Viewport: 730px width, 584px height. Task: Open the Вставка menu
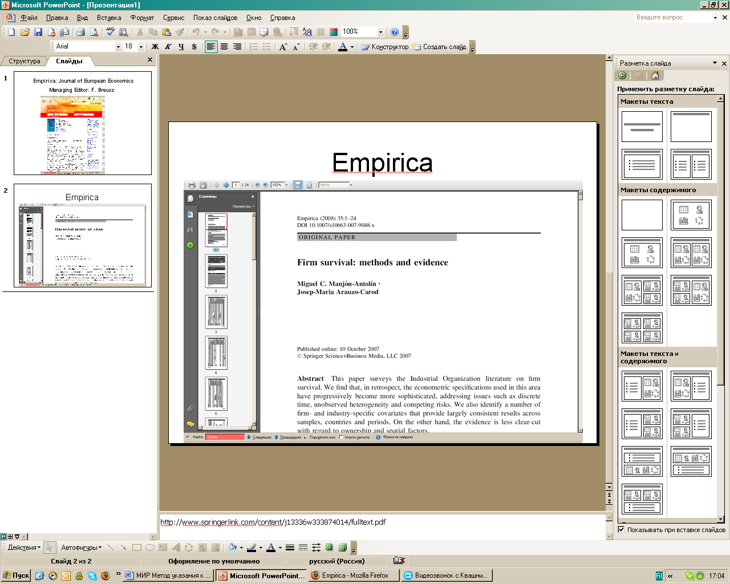[109, 18]
